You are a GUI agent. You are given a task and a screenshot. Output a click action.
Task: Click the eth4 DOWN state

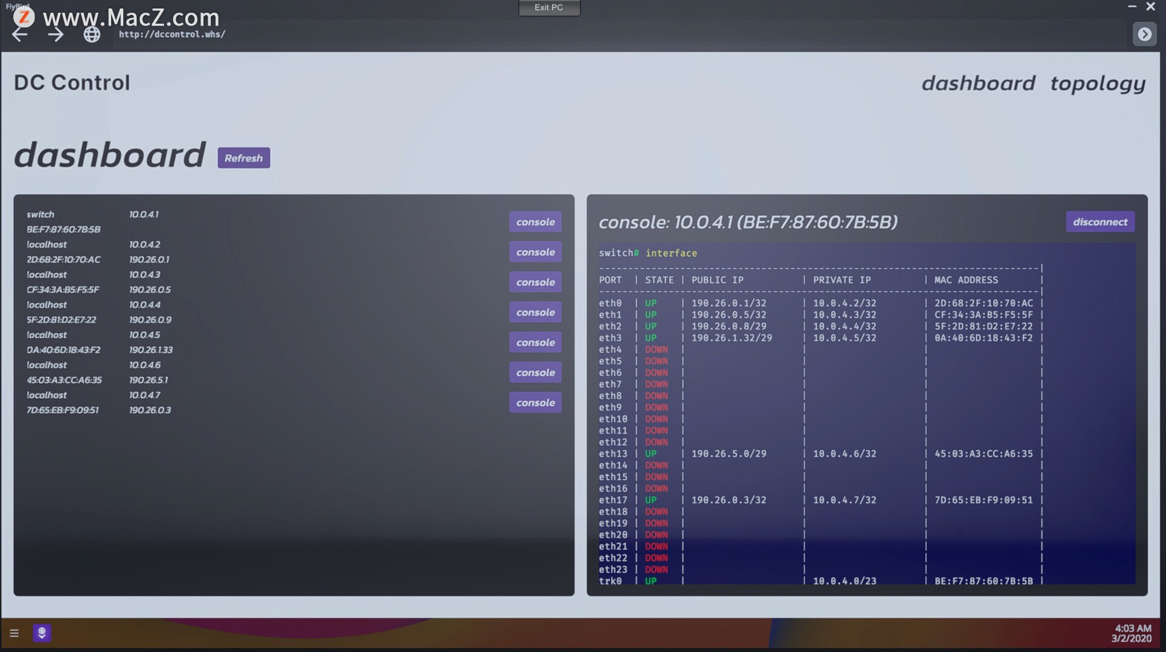click(x=656, y=350)
